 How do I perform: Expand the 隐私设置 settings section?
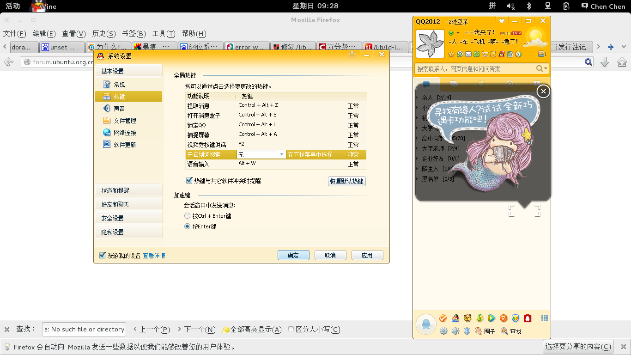(x=128, y=232)
